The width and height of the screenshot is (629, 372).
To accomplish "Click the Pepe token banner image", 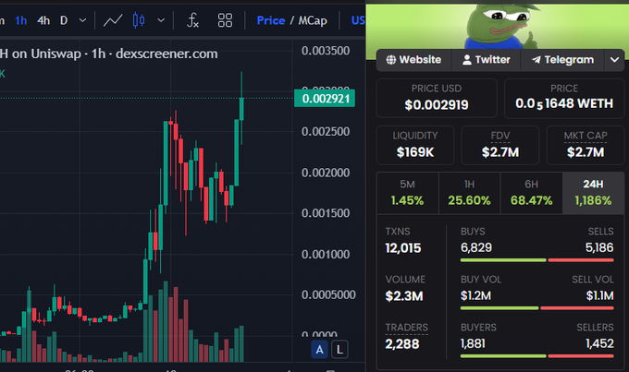I will pos(497,27).
